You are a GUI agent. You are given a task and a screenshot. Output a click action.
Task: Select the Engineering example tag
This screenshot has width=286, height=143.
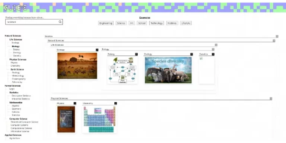coord(106,23)
